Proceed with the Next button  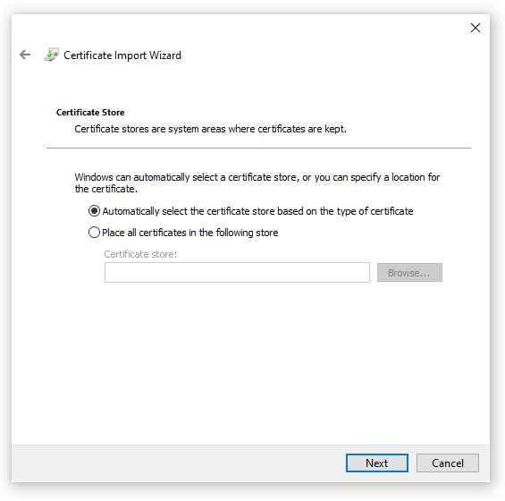(x=377, y=463)
